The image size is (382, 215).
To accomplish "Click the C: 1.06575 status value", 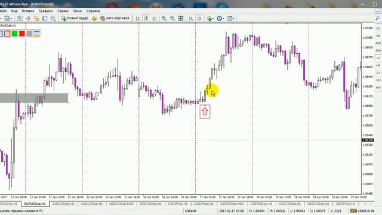I will pos(318,211).
